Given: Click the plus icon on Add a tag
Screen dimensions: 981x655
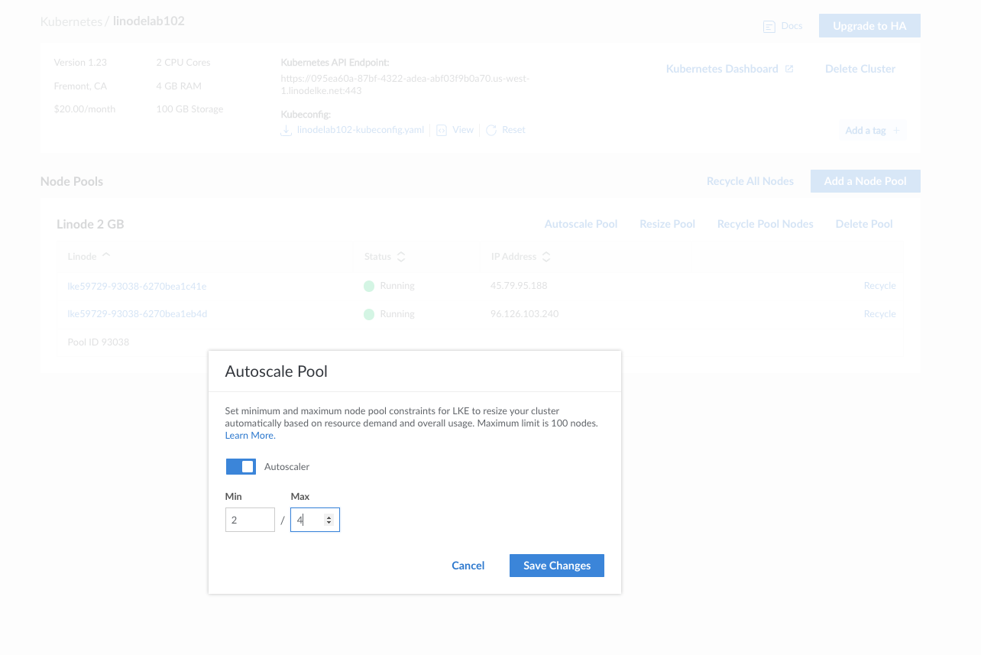Looking at the screenshot, I should pos(897,131).
